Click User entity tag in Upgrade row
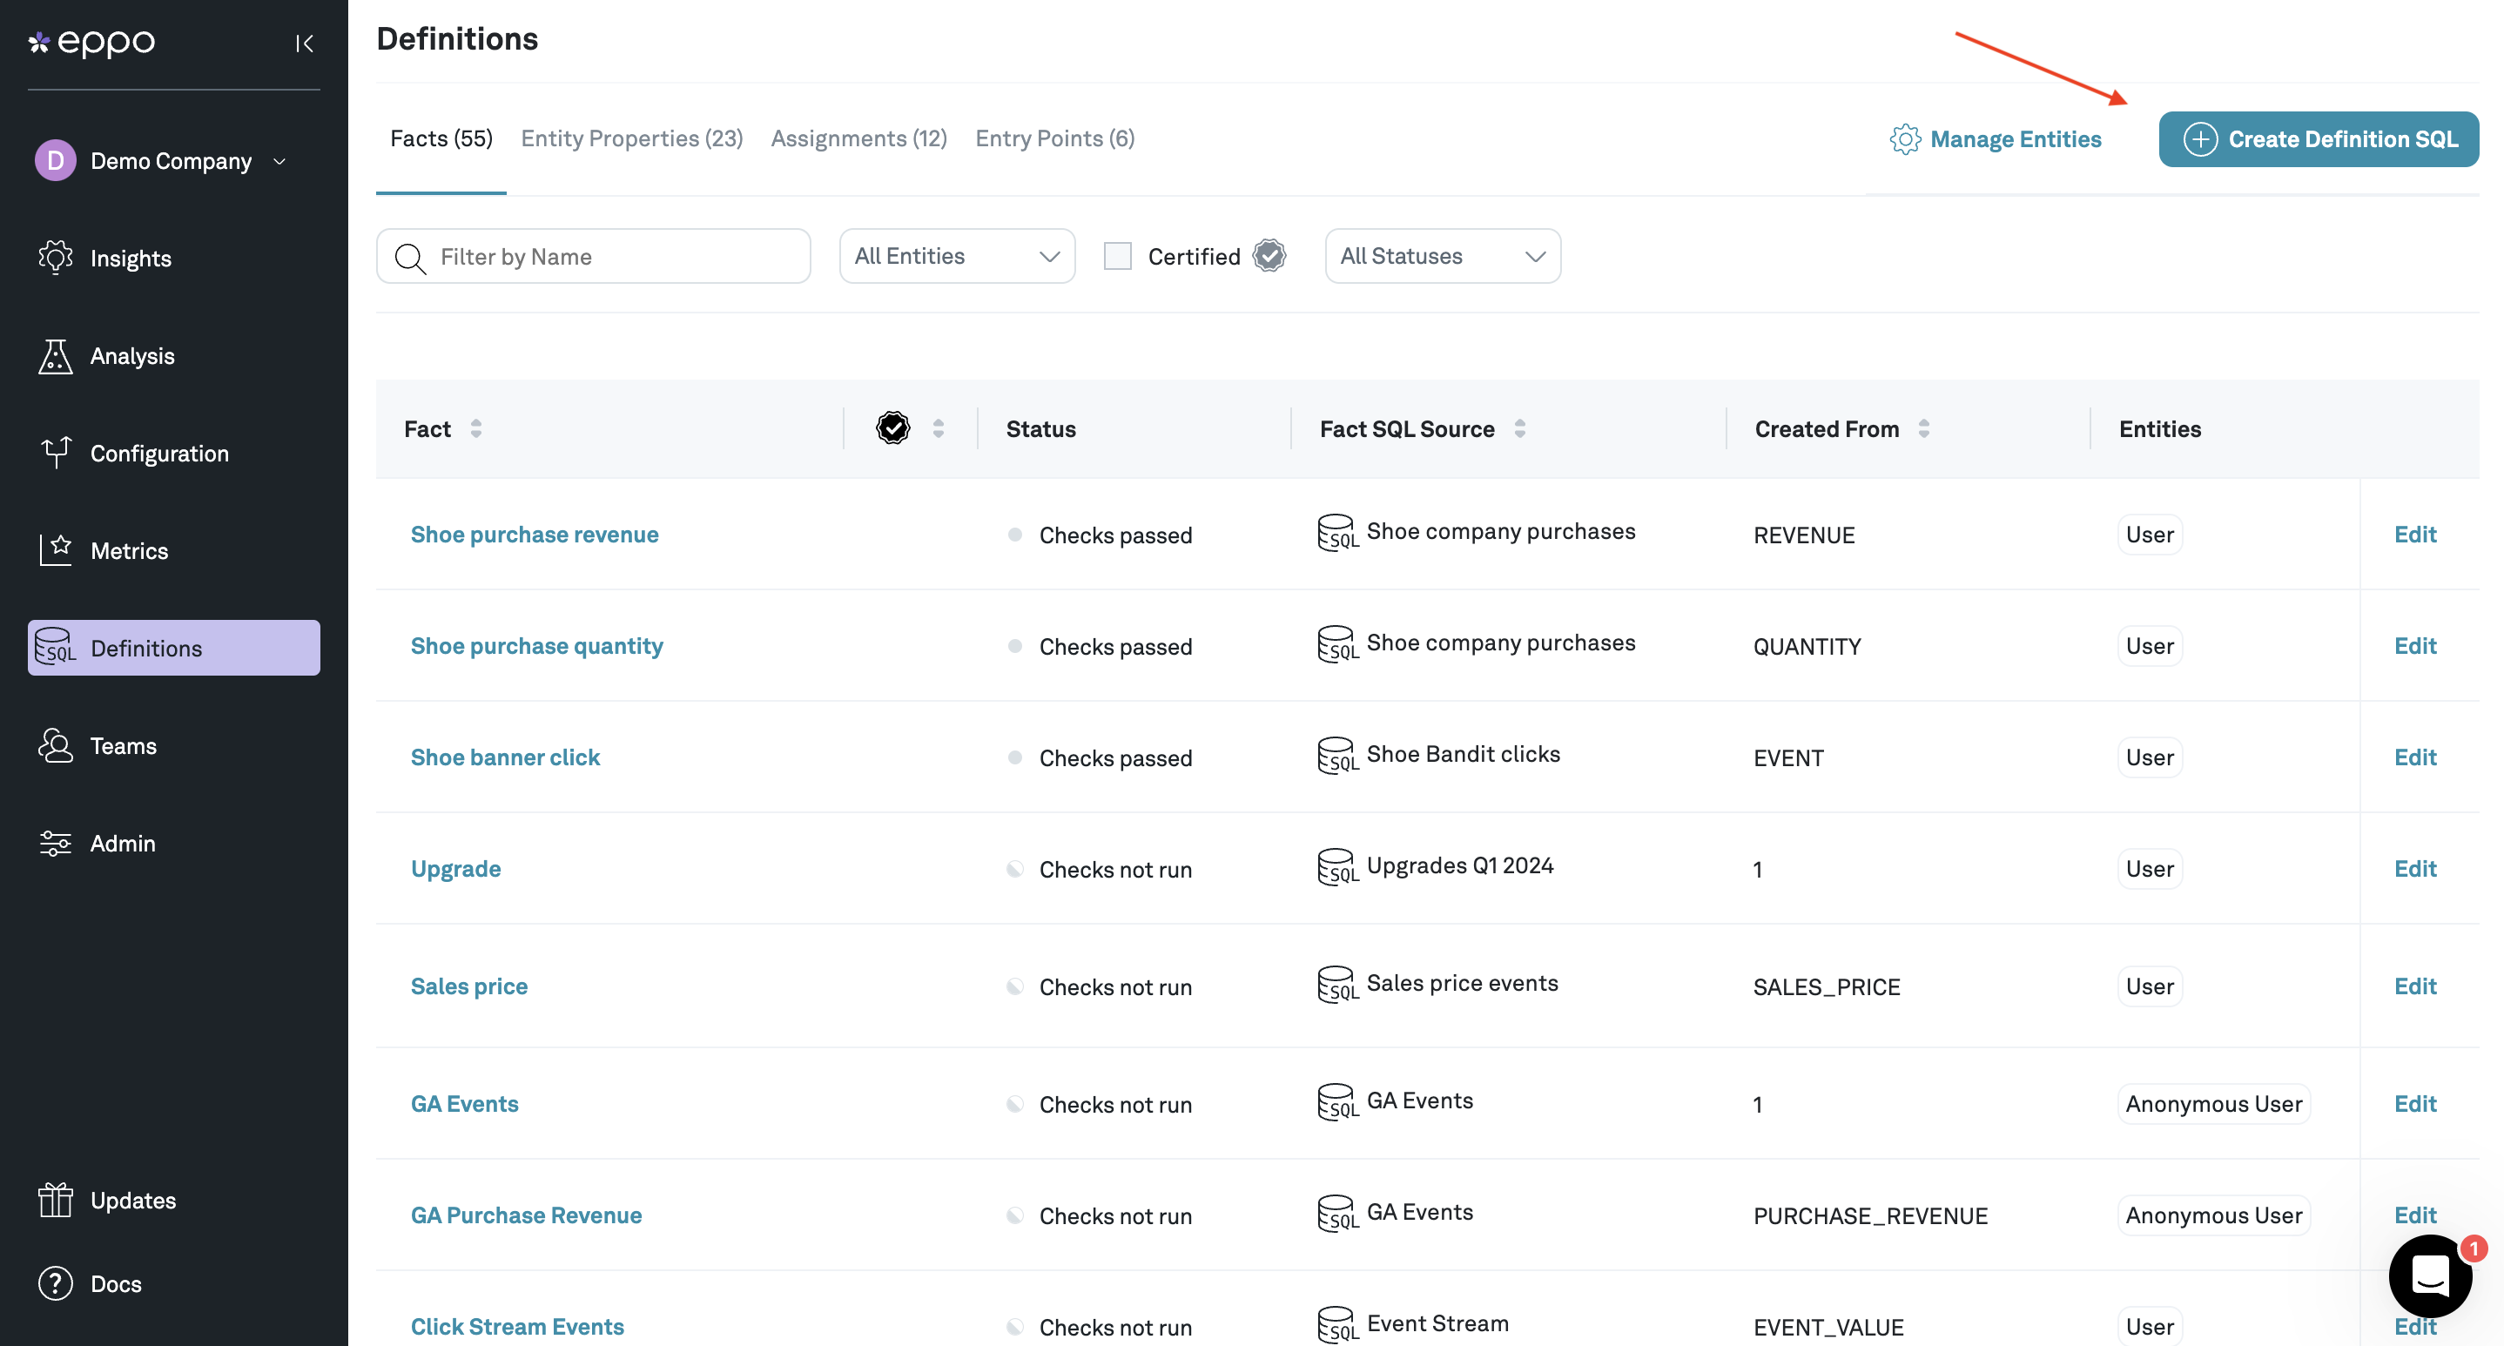The width and height of the screenshot is (2504, 1346). (2149, 868)
